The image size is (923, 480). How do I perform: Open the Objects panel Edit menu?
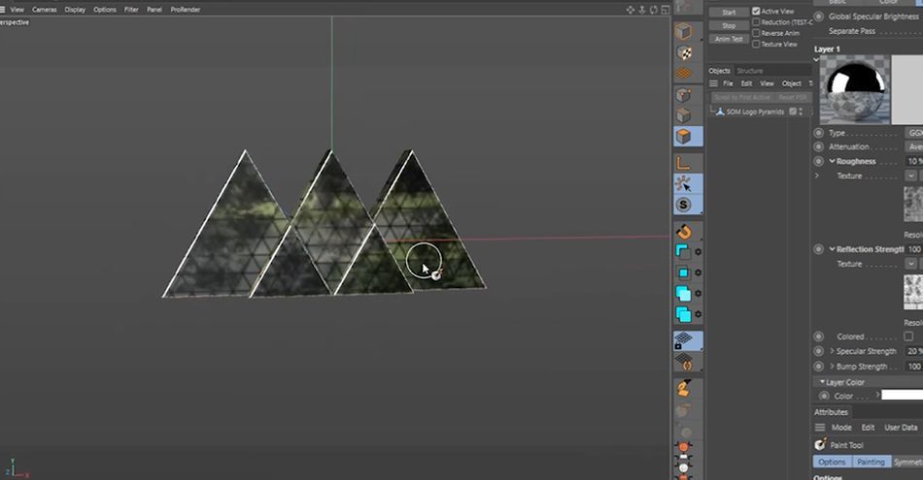point(746,83)
